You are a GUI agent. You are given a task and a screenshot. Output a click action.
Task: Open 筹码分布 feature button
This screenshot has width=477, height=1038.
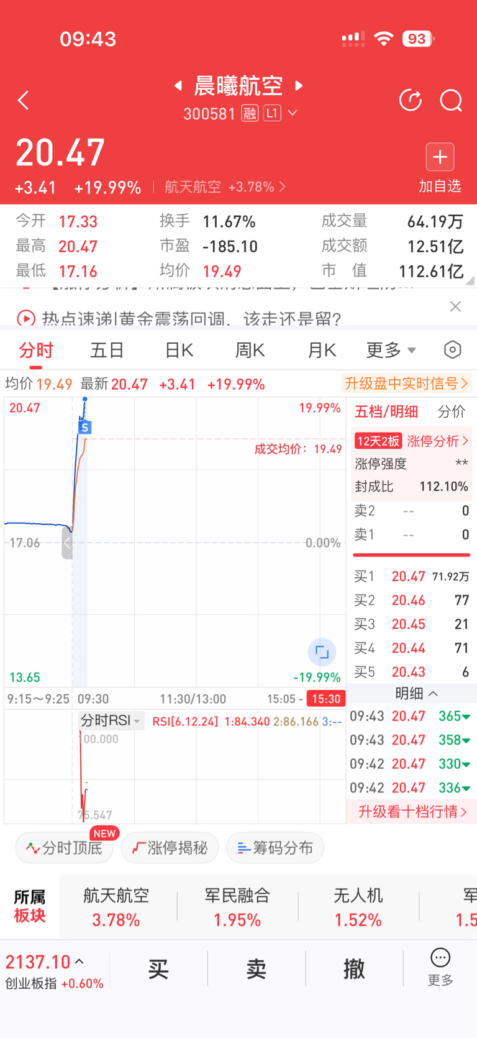pyautogui.click(x=275, y=848)
